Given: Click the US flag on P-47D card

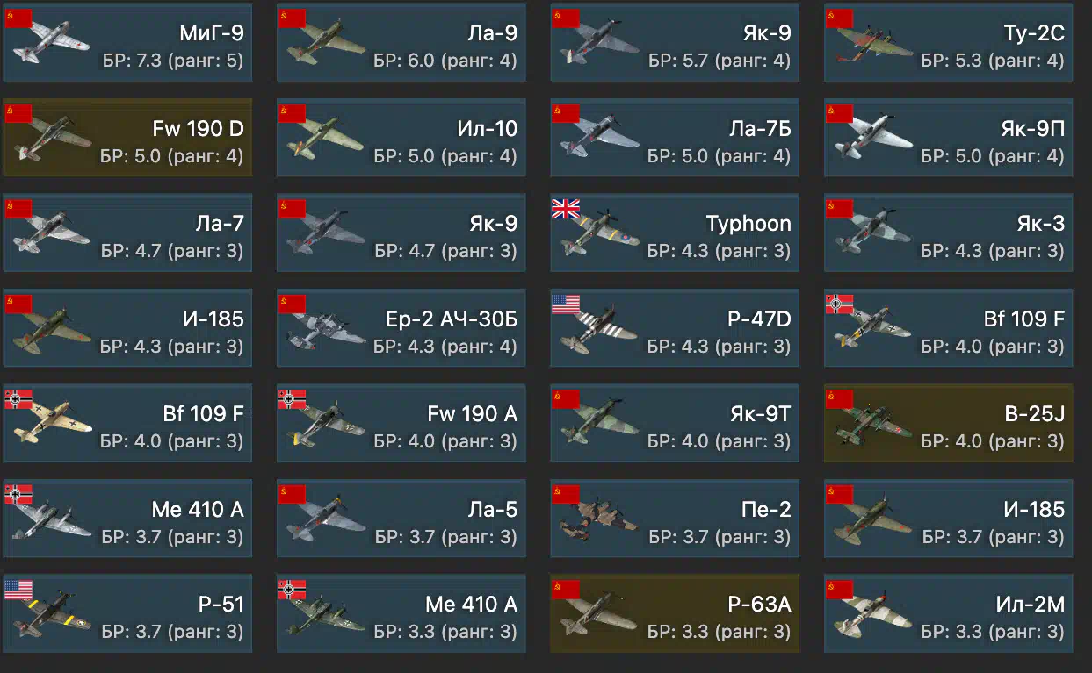Looking at the screenshot, I should (x=566, y=304).
